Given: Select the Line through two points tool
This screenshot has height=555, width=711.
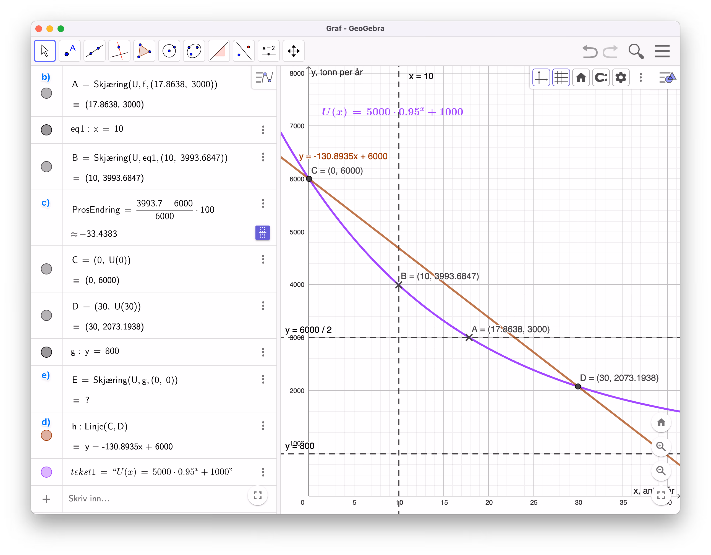Looking at the screenshot, I should pyautogui.click(x=95, y=51).
